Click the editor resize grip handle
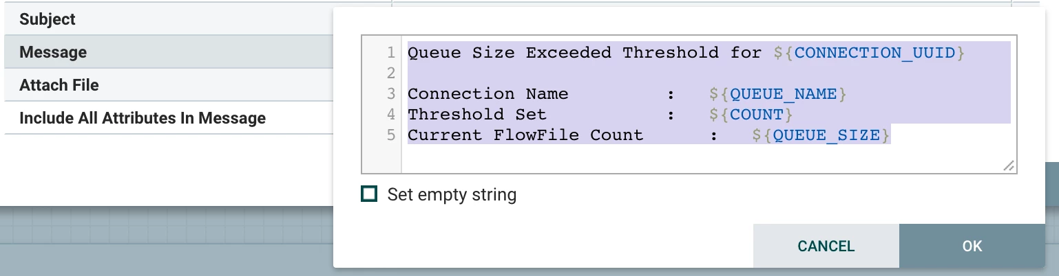1059x276 pixels. coord(1008,165)
